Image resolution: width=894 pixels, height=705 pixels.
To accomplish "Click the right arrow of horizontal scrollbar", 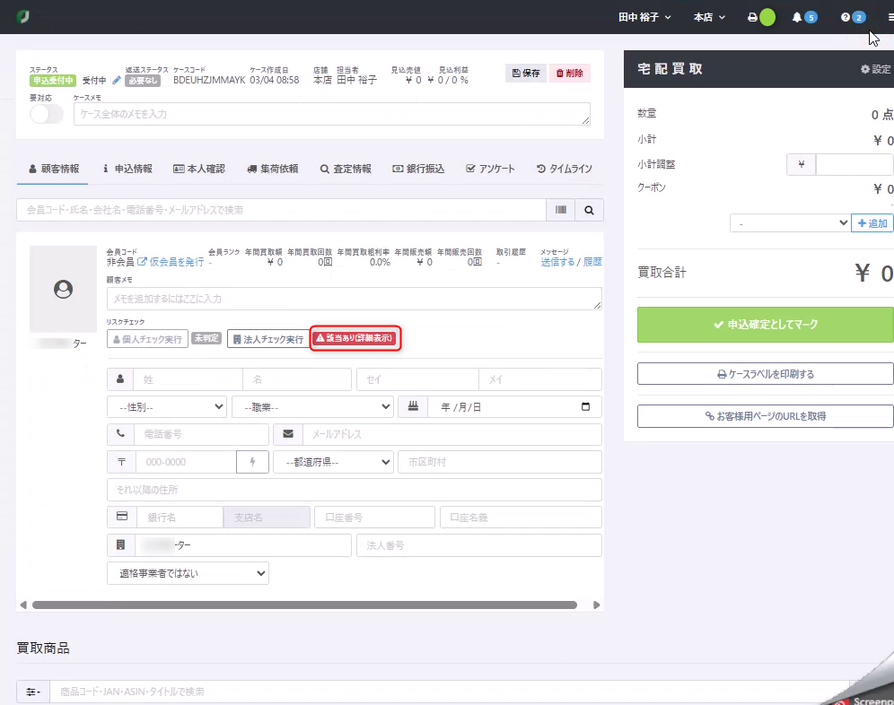I will click(596, 605).
